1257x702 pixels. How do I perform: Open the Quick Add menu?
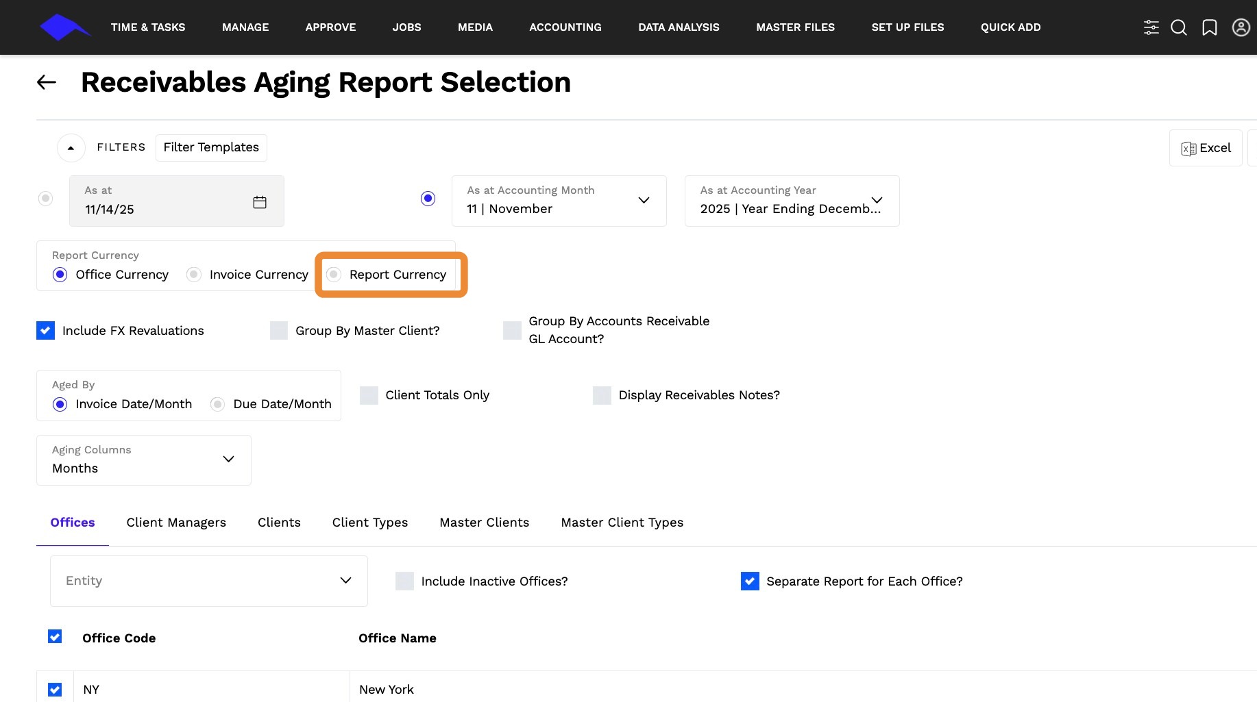click(x=1010, y=27)
